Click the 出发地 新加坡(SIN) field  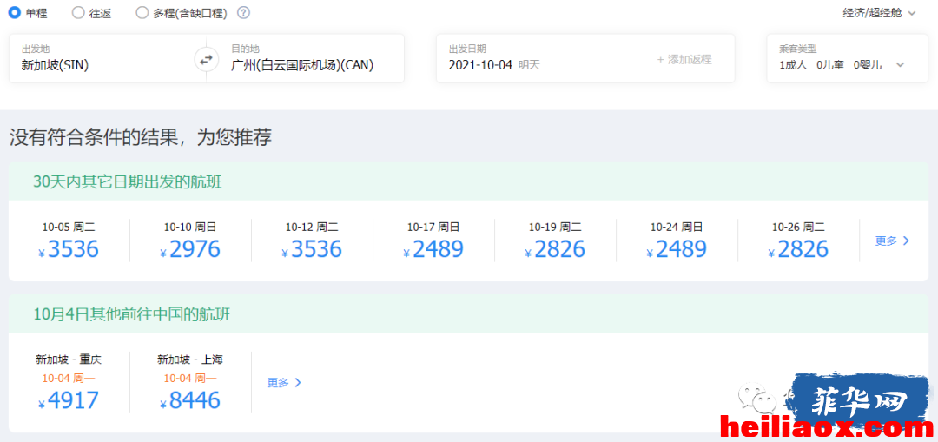[108, 58]
